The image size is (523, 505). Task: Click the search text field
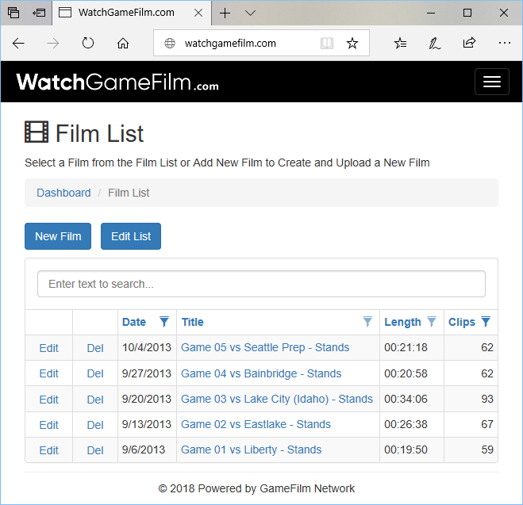coord(261,284)
